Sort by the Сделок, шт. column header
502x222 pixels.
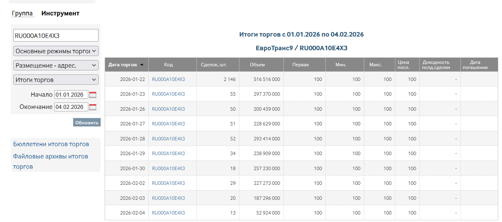(x=214, y=65)
